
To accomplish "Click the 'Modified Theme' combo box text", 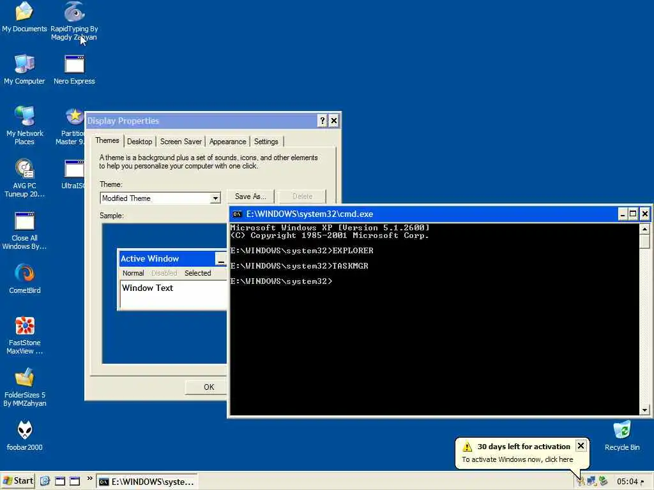I will [126, 198].
